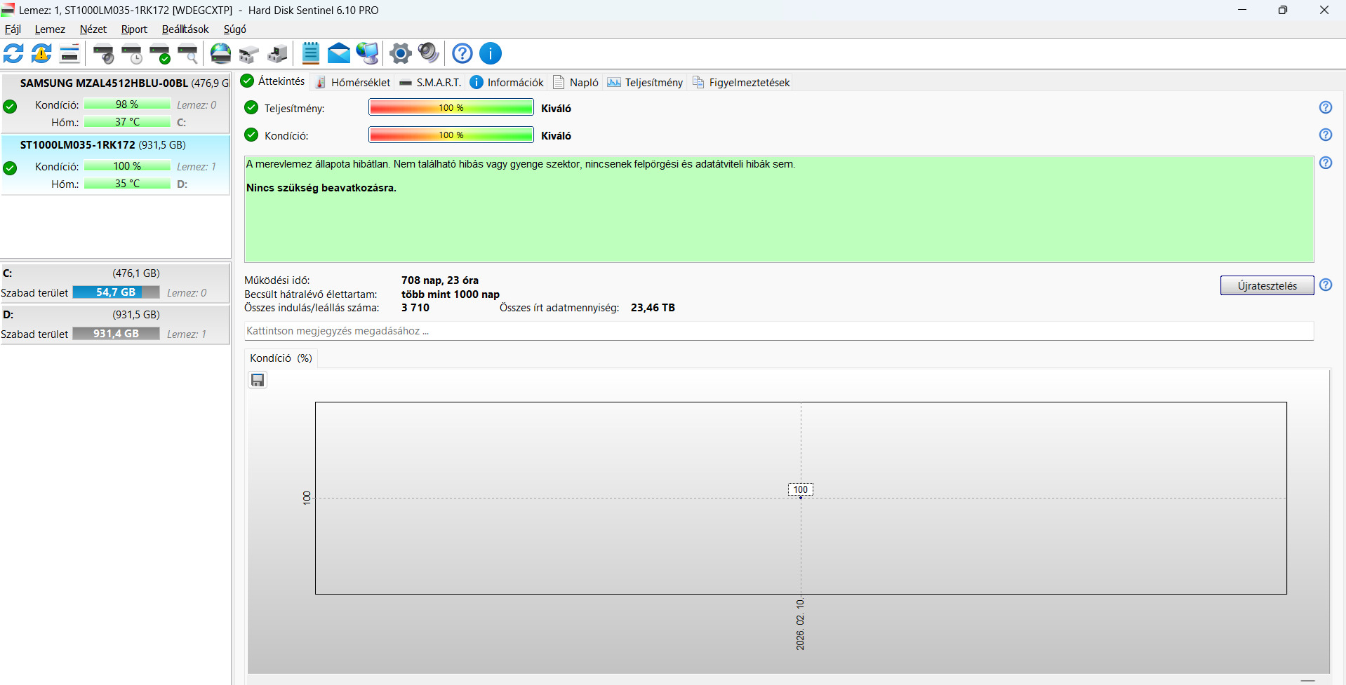This screenshot has height=685, width=1346.
Task: Click the save chart floppy disk icon
Action: [x=258, y=380]
